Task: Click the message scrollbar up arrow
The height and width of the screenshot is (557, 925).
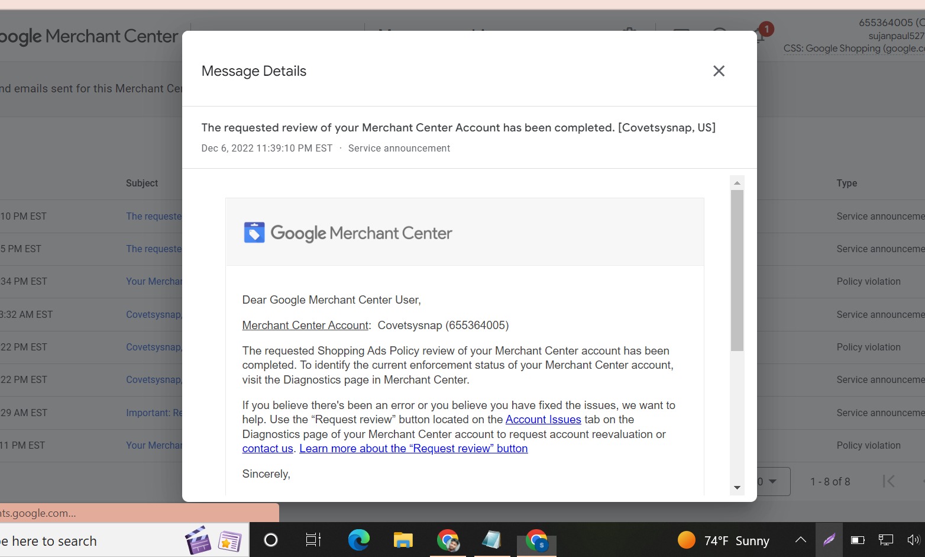Action: click(737, 183)
